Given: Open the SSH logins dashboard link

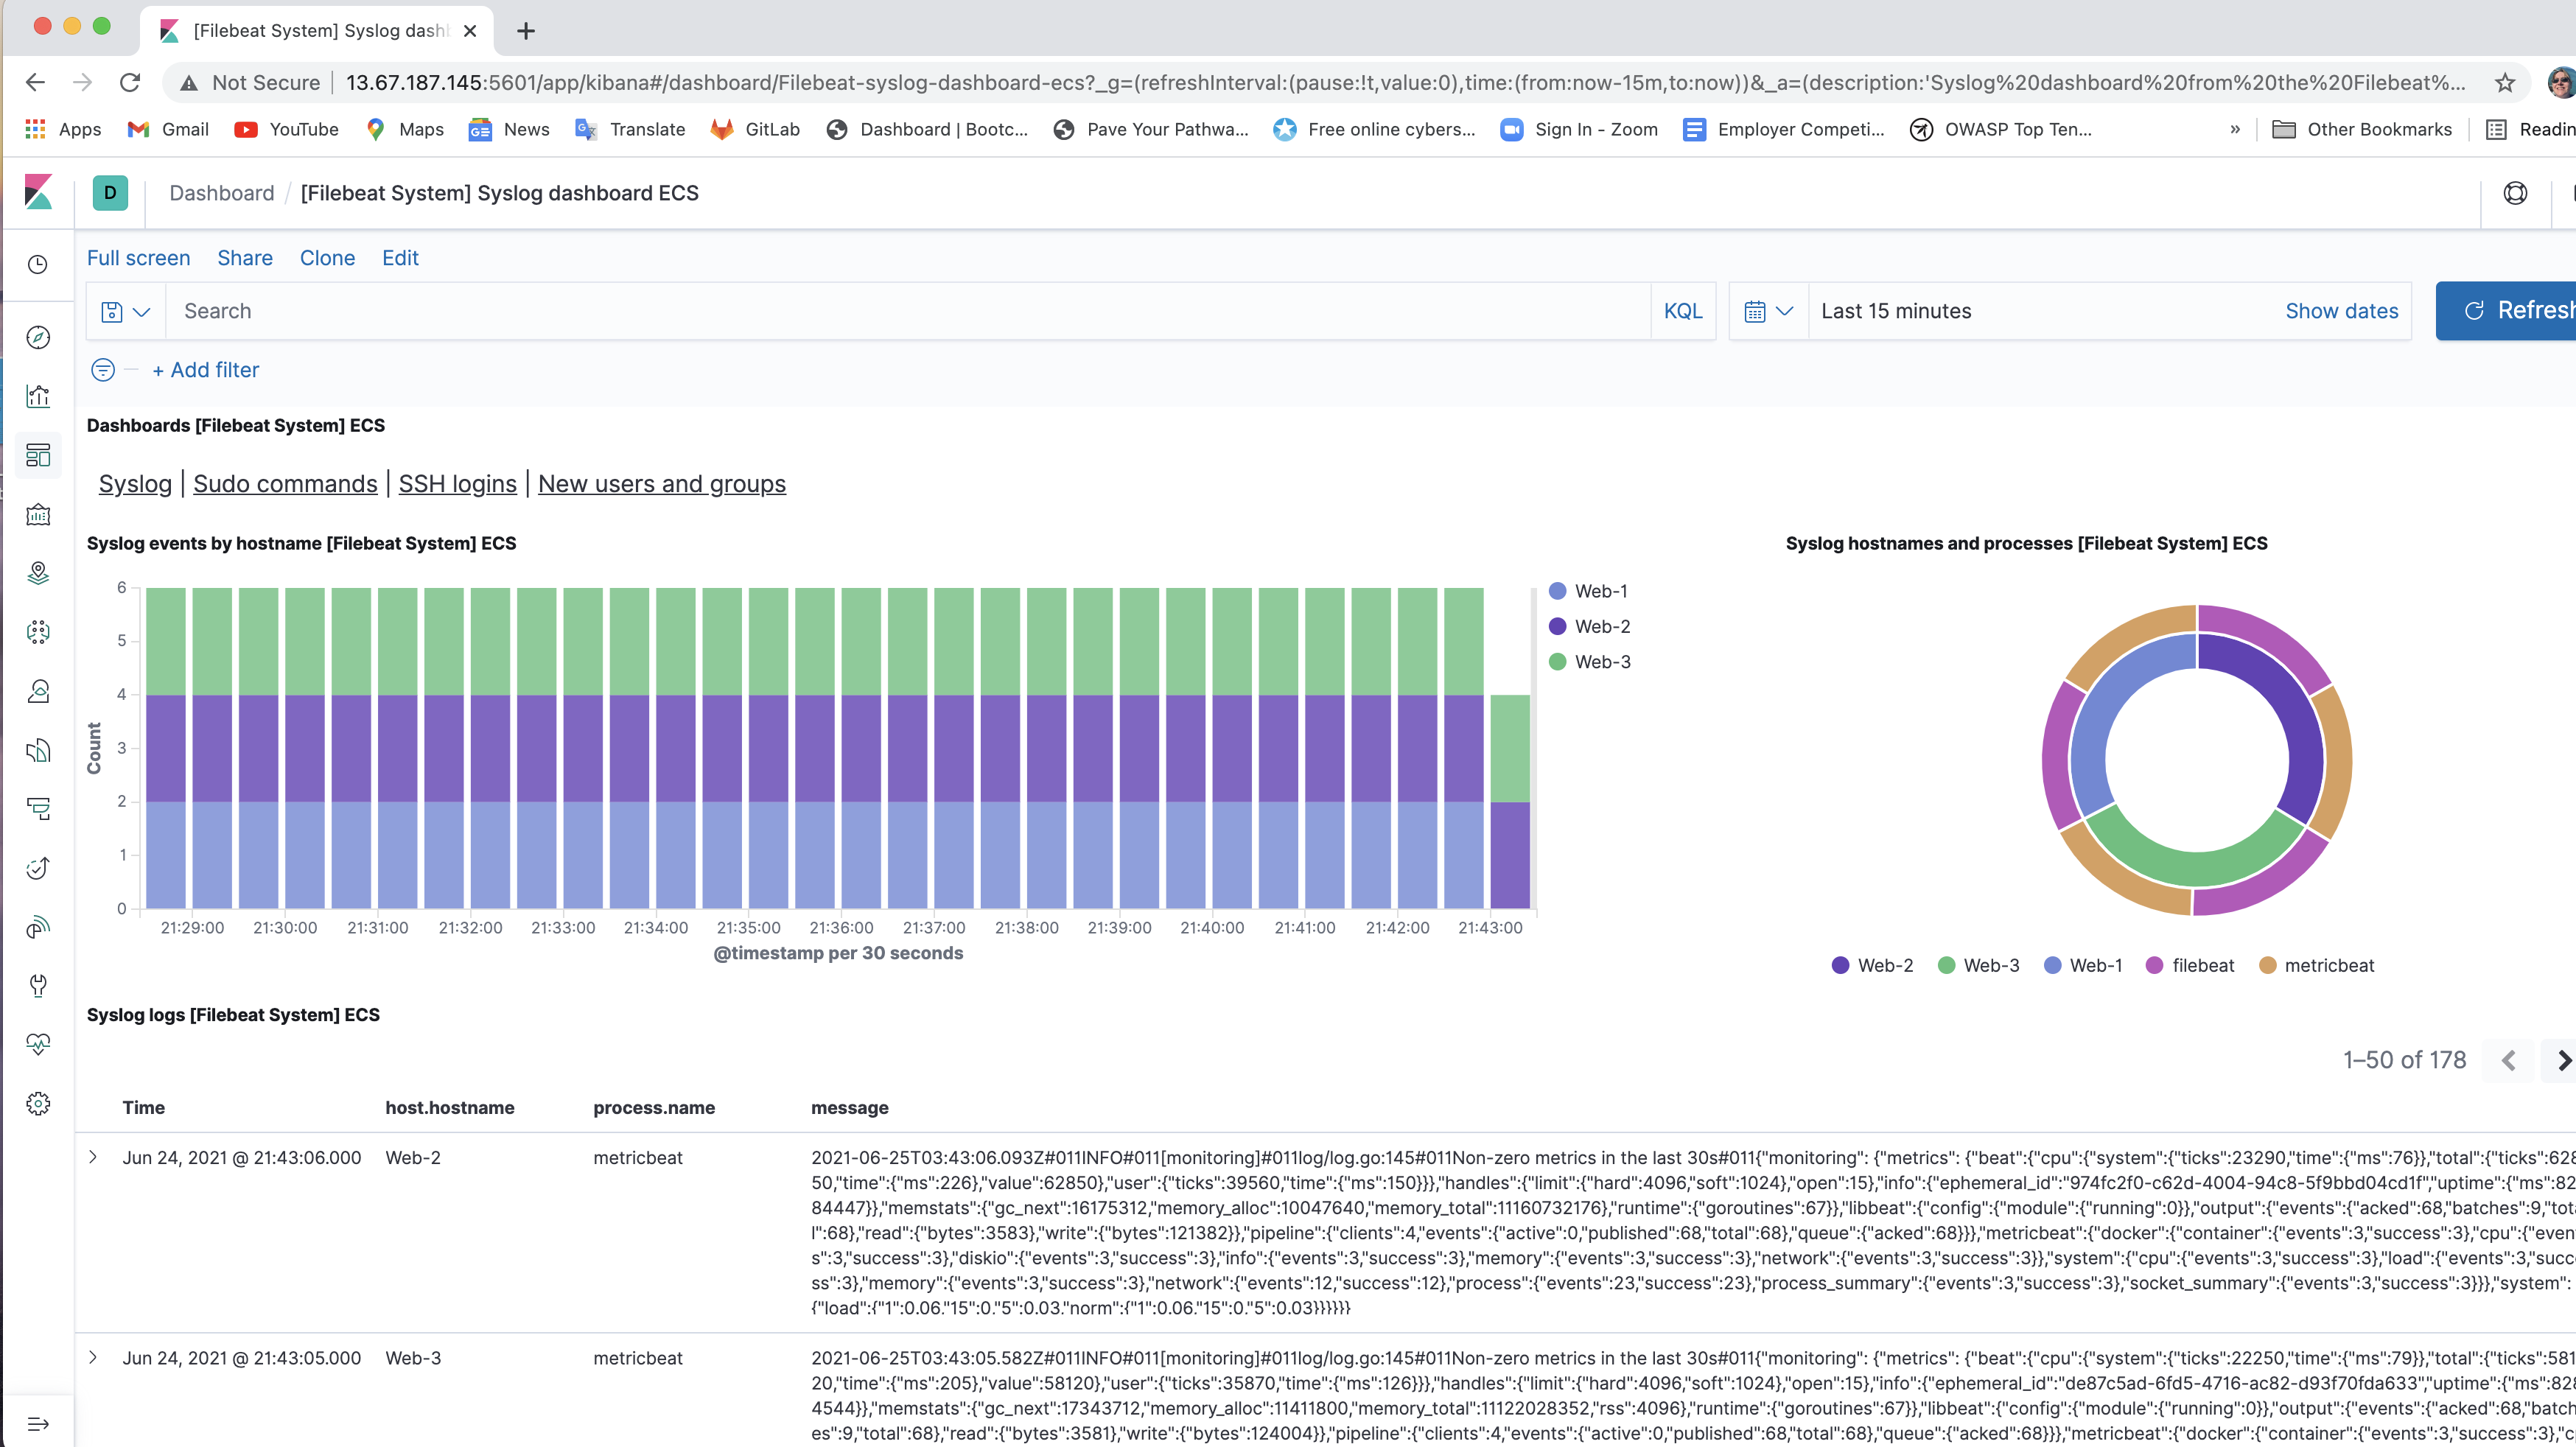Looking at the screenshot, I should [457, 483].
